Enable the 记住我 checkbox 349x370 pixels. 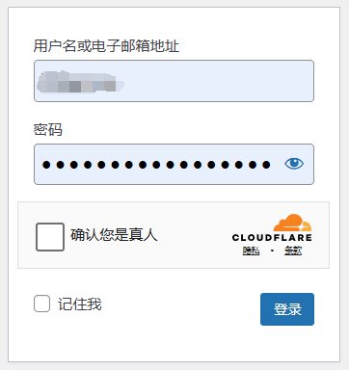[41, 304]
